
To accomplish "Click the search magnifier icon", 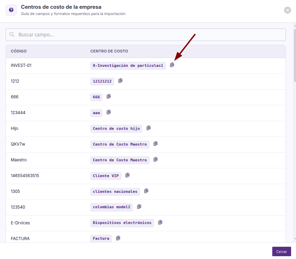I will 12,34.
